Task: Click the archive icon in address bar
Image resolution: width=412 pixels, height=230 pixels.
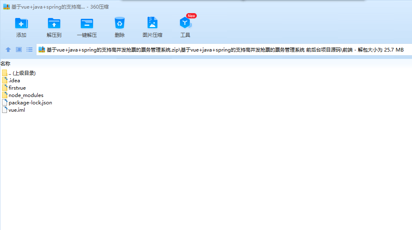Action: tap(42, 50)
